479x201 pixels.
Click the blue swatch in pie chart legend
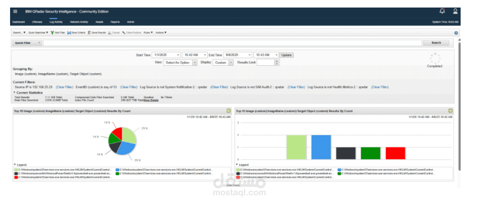(118, 169)
